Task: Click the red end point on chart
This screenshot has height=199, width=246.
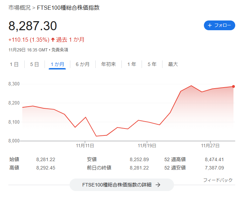Action: point(233,86)
